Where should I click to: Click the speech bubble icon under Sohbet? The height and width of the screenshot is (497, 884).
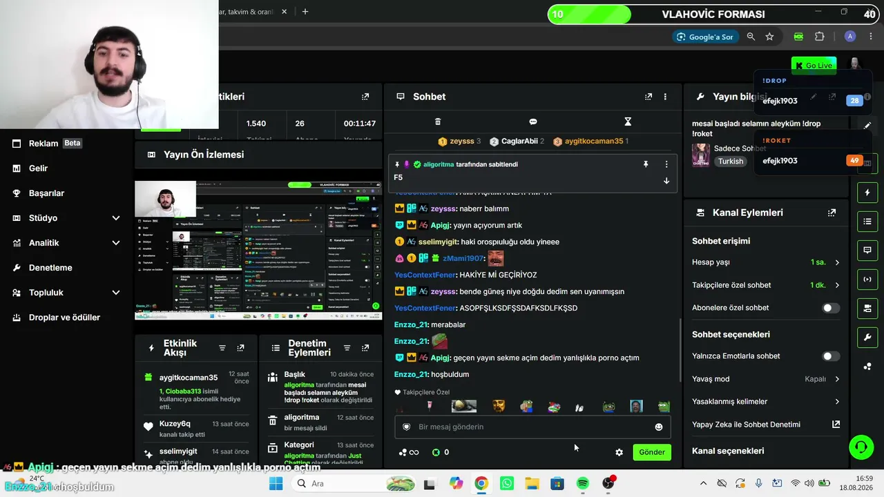click(x=533, y=121)
